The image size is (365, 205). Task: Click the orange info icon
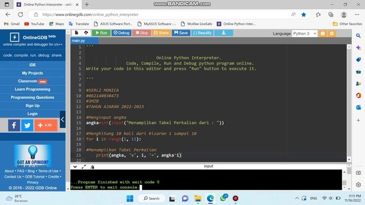click(323, 34)
